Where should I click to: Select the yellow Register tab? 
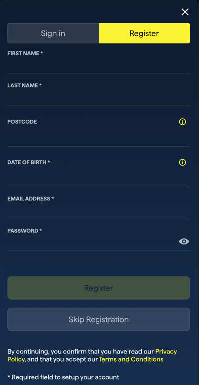tap(144, 33)
